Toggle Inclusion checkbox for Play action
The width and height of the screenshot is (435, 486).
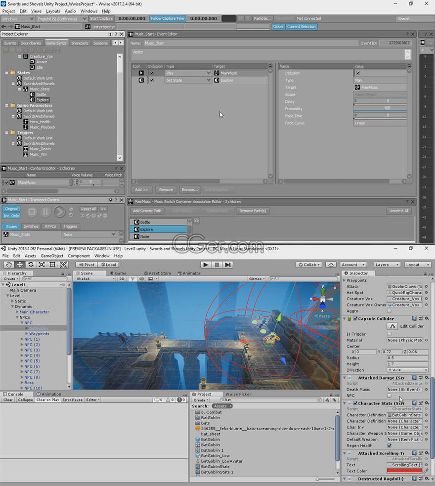click(x=151, y=73)
